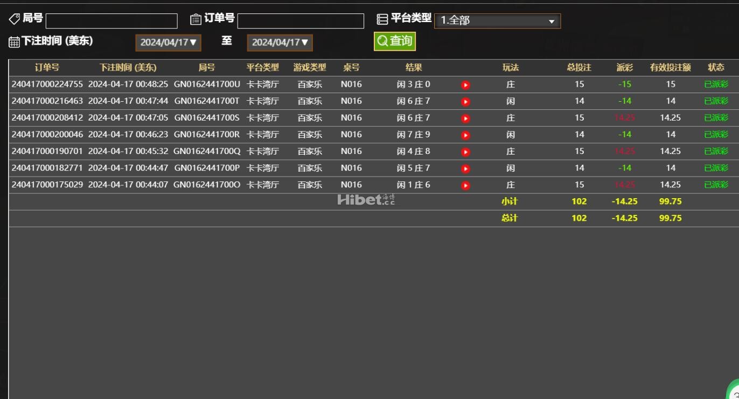
Task: Click result 闲 1 庄 6
Action: 414,184
